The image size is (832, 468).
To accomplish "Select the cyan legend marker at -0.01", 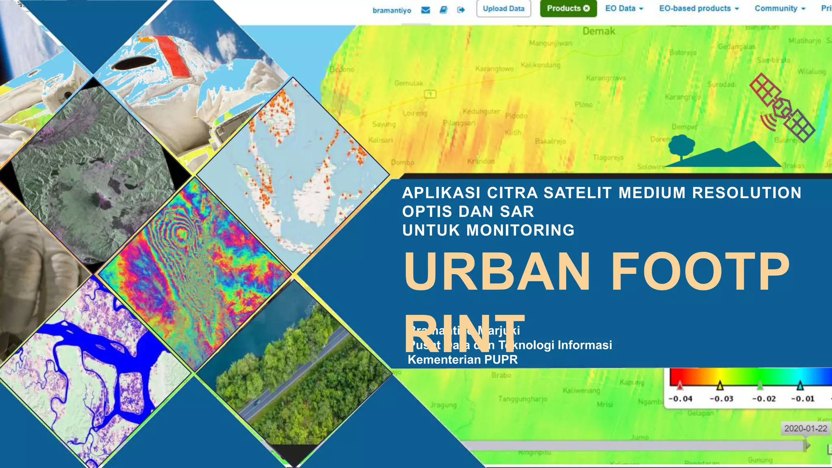I will (800, 385).
